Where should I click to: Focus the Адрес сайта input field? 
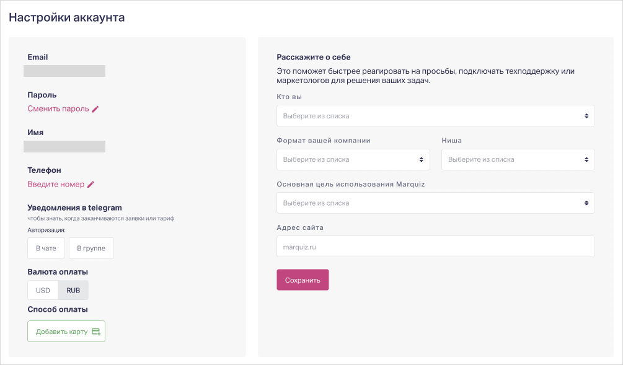tap(435, 246)
